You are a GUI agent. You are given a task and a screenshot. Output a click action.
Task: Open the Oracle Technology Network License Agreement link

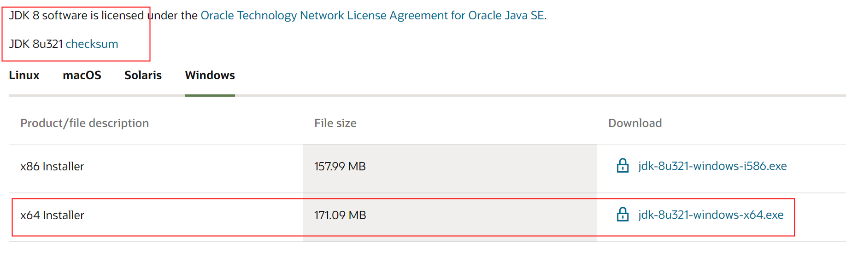(372, 16)
